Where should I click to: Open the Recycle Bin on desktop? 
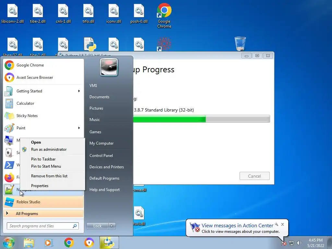point(240,44)
